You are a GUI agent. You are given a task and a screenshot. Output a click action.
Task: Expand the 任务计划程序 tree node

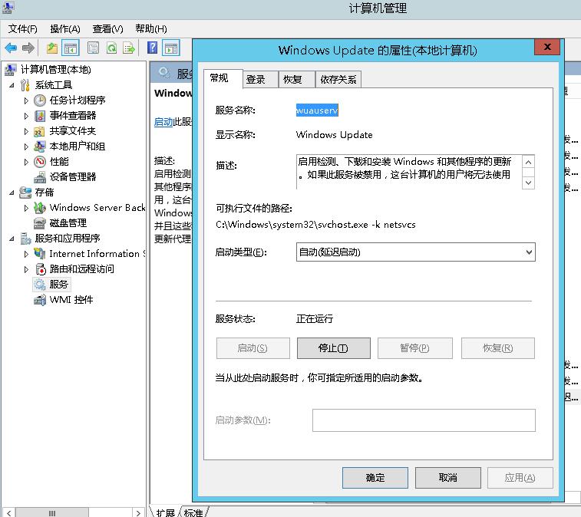click(26, 100)
